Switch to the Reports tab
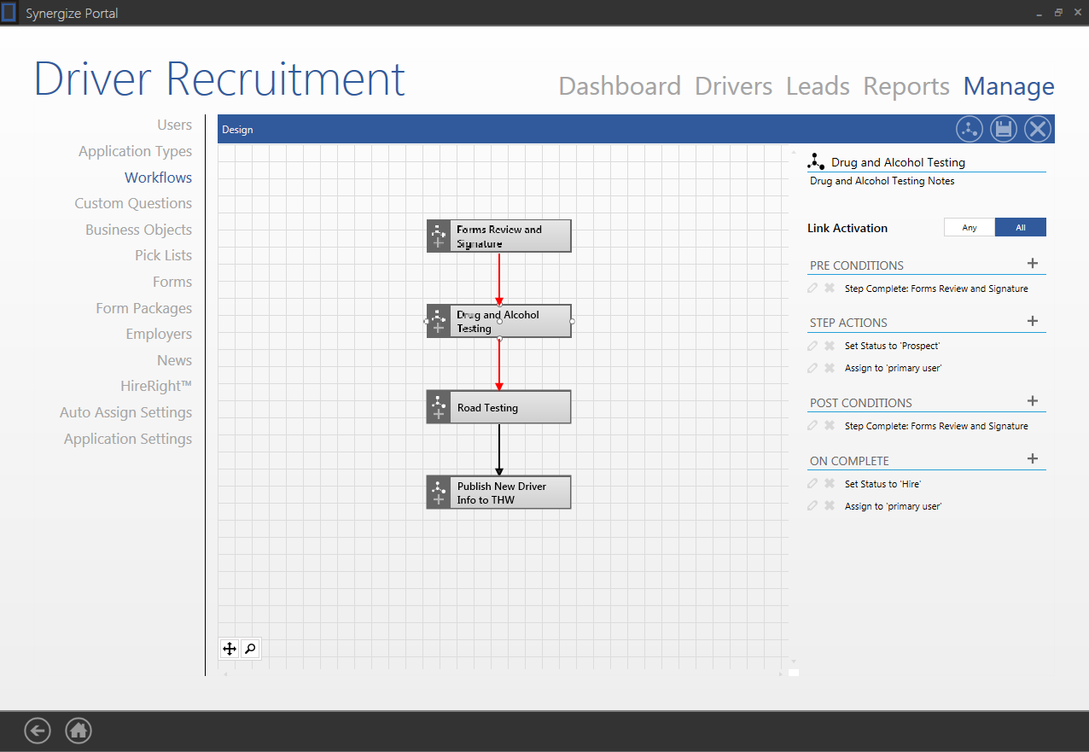Screen dimensions: 1089x752 (x=906, y=86)
